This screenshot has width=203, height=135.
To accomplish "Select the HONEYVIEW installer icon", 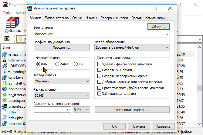I will click(x=5, y=66).
